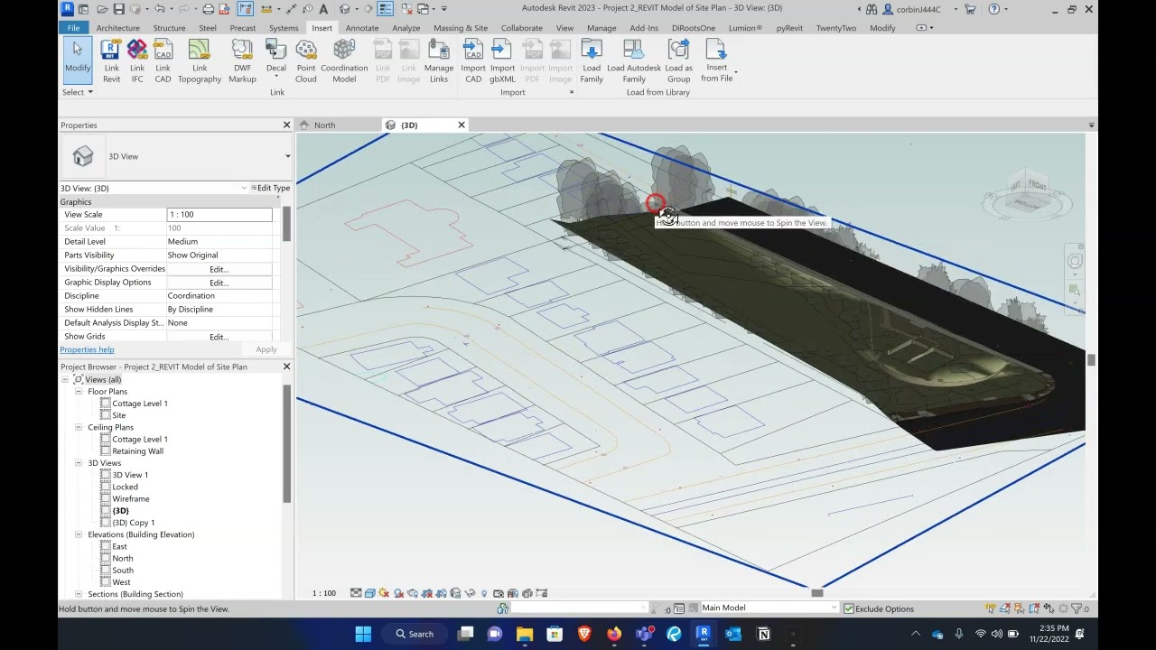Click the Visual Style icon on view control bar
Image resolution: width=1156 pixels, height=650 pixels.
[370, 593]
